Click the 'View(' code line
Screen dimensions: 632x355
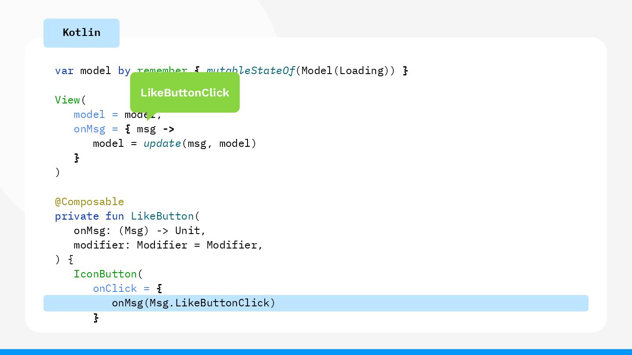[71, 100]
